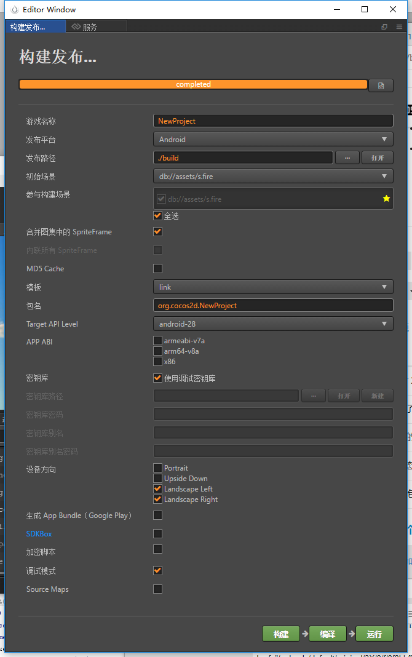Image resolution: width=412 pixels, height=657 pixels.
Task: Check the SDKBox checkbox
Action: click(157, 533)
